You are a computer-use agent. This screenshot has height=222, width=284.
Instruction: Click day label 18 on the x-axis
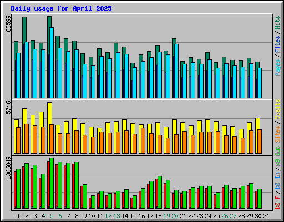(x=158, y=216)
